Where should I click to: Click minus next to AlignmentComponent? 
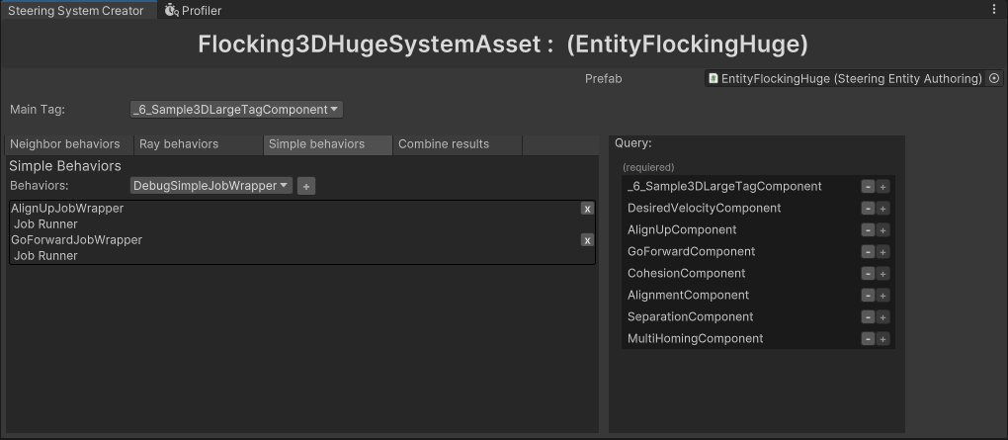click(868, 296)
